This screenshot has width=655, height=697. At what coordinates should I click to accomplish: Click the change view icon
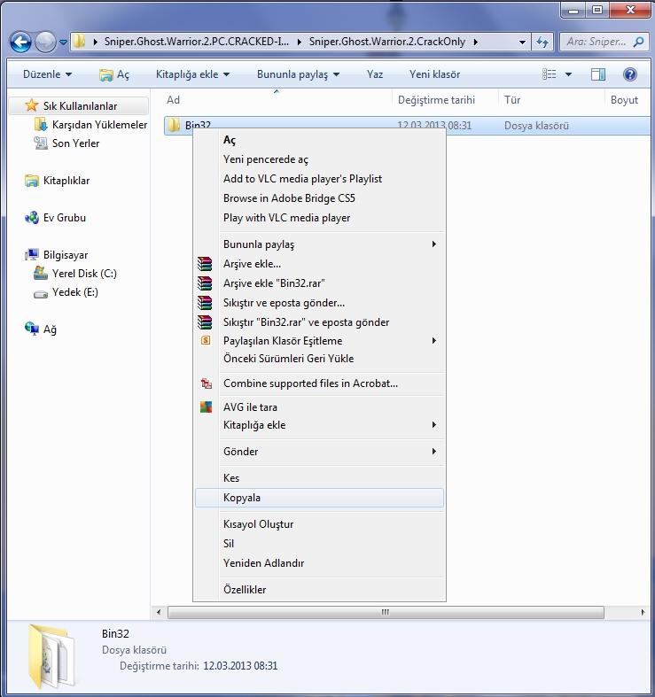pos(549,74)
